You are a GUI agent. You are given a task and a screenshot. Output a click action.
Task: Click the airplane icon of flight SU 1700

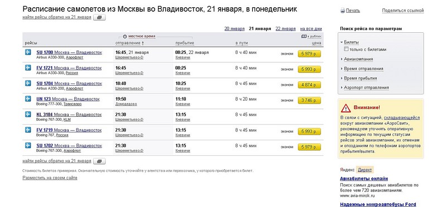pos(28,52)
